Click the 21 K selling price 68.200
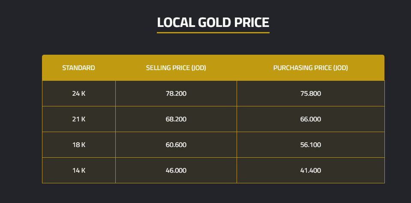Image resolution: width=411 pixels, height=203 pixels. pyautogui.click(x=176, y=119)
